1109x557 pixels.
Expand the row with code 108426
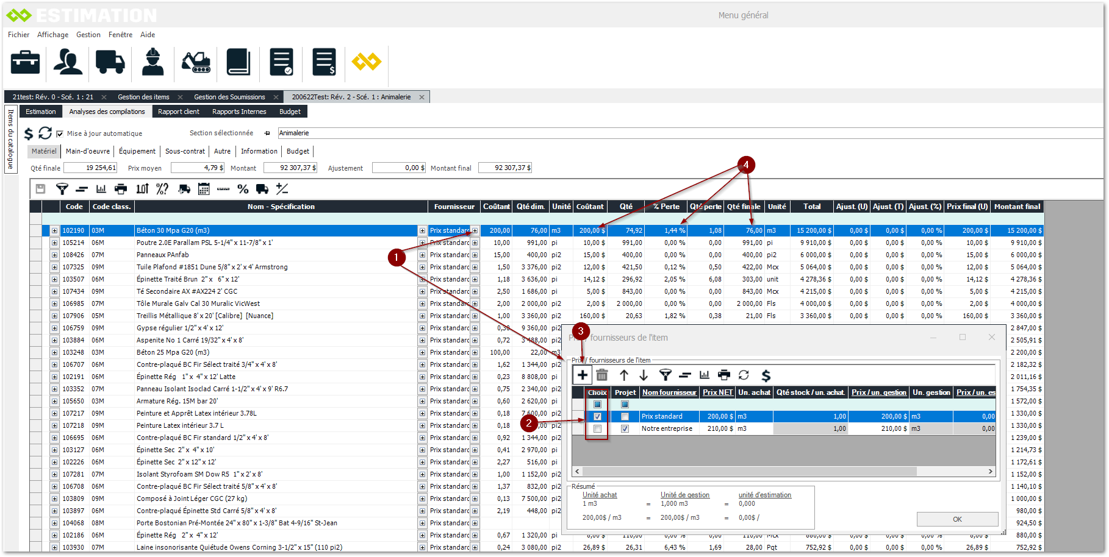(x=54, y=255)
